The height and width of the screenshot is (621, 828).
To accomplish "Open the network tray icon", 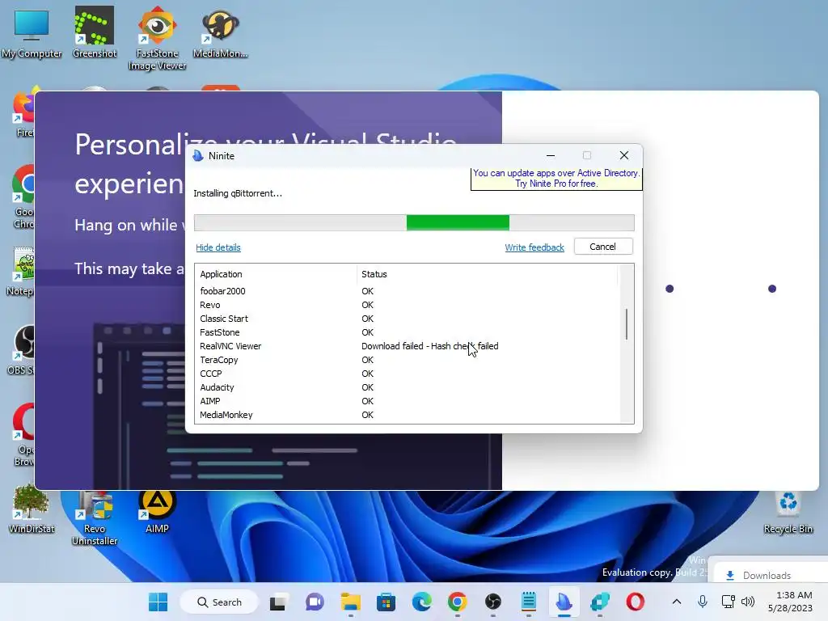I will pyautogui.click(x=729, y=602).
